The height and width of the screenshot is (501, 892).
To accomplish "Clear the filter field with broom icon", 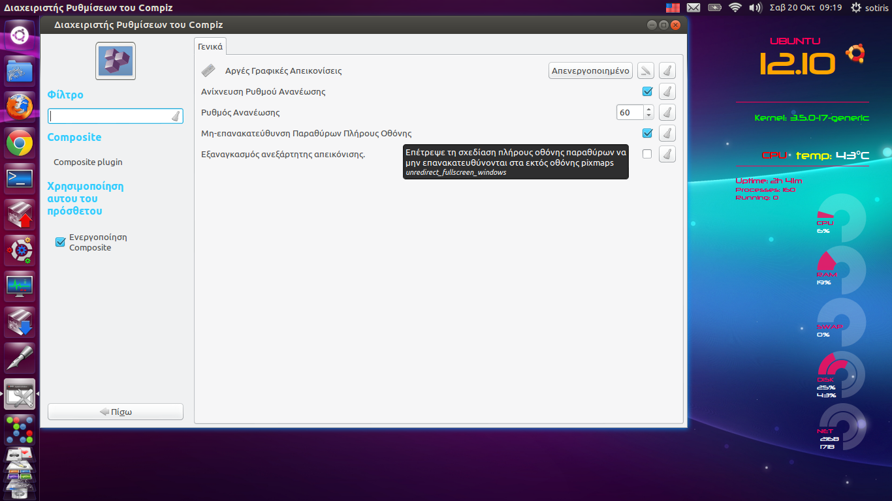I will point(175,116).
